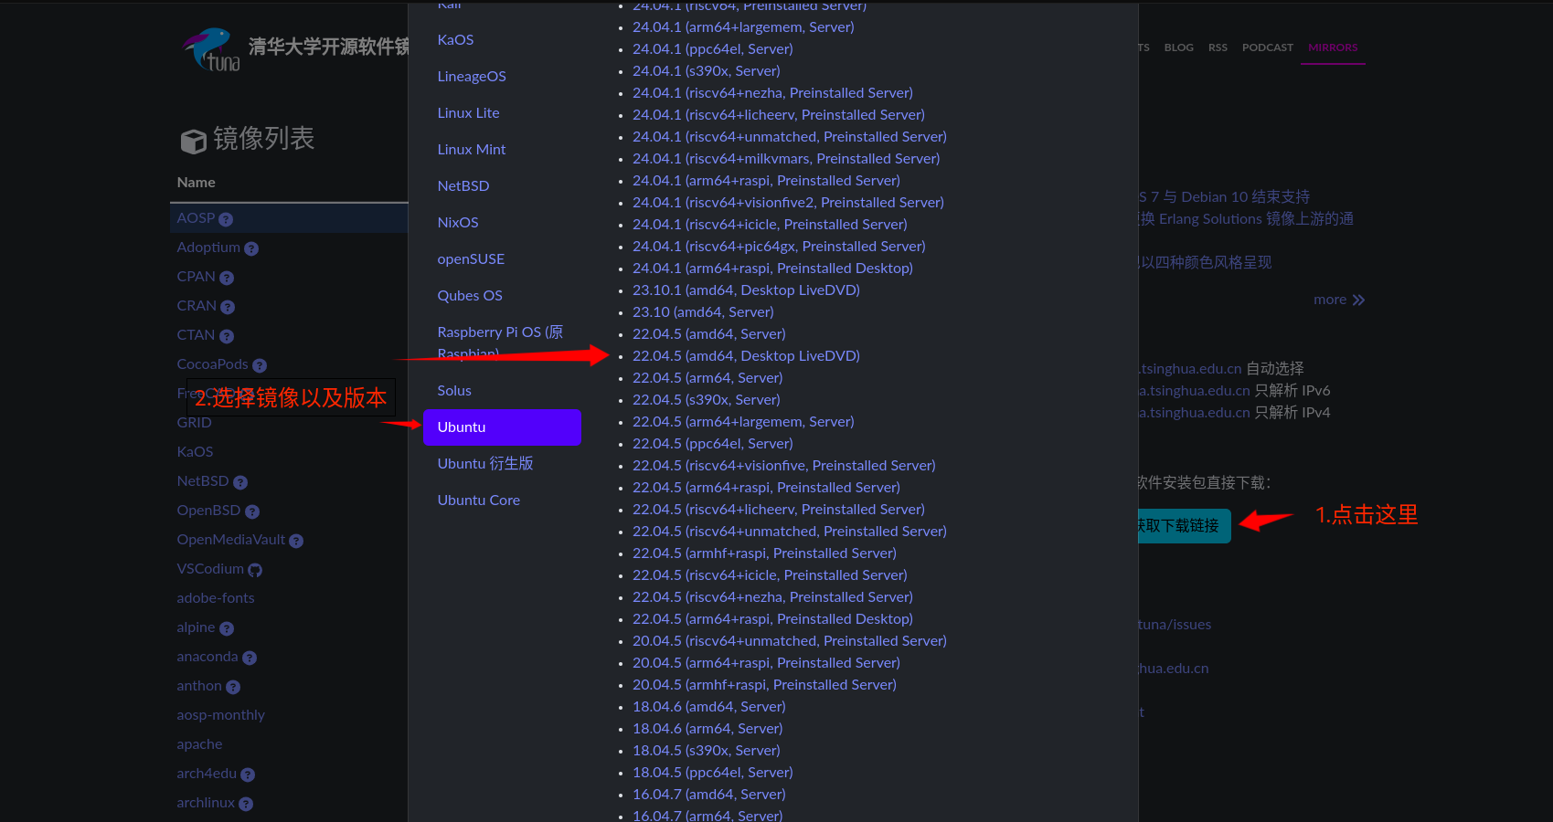Click the Name column header
Image resolution: width=1553 pixels, height=822 pixels.
point(196,183)
